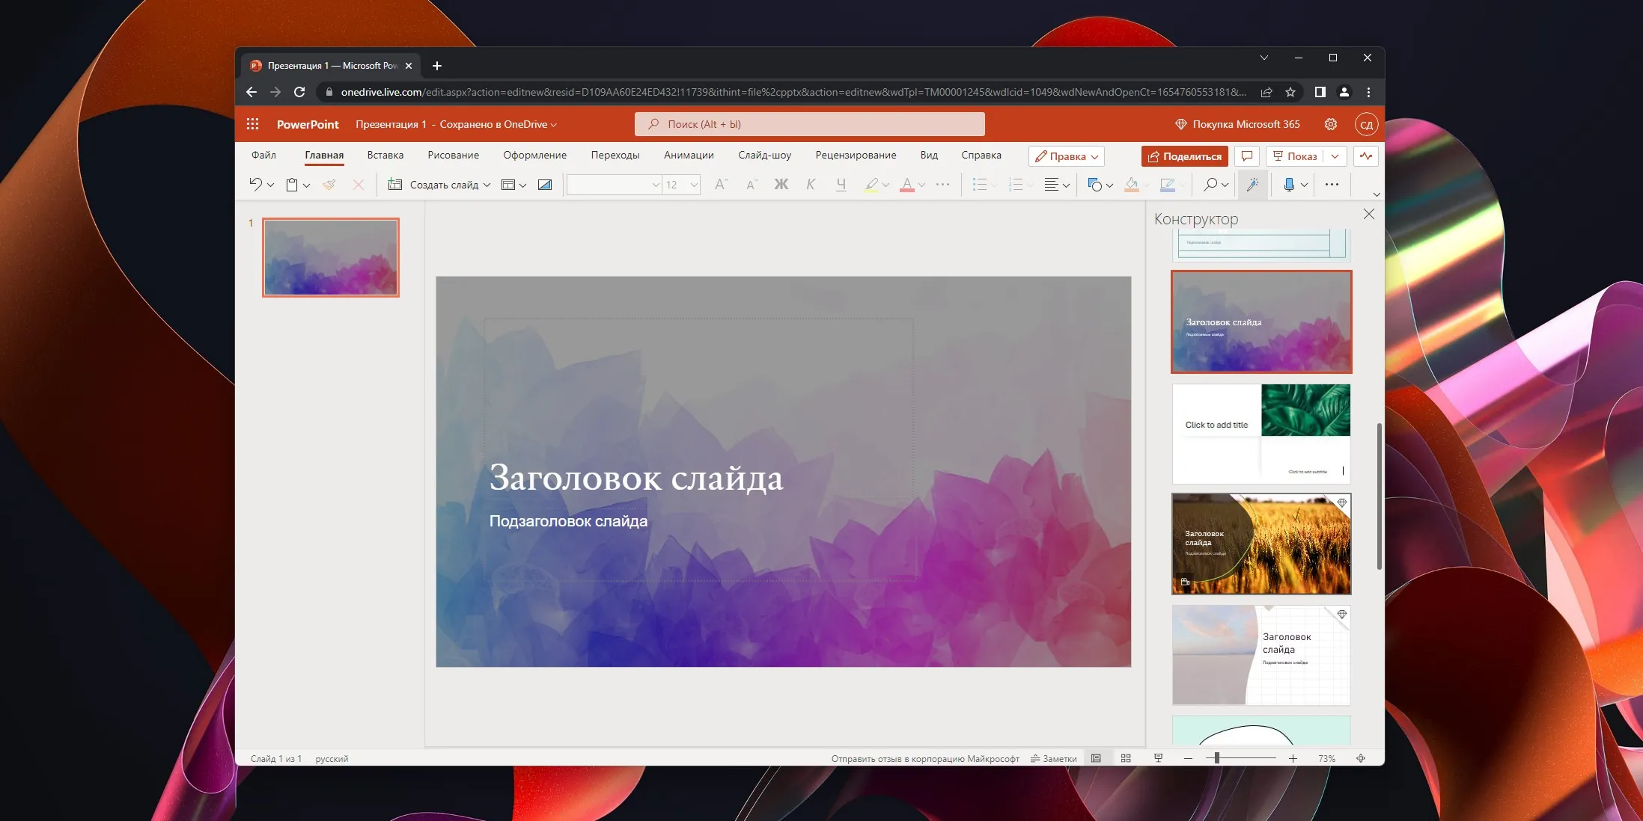Click the Показ present button

(x=1294, y=156)
